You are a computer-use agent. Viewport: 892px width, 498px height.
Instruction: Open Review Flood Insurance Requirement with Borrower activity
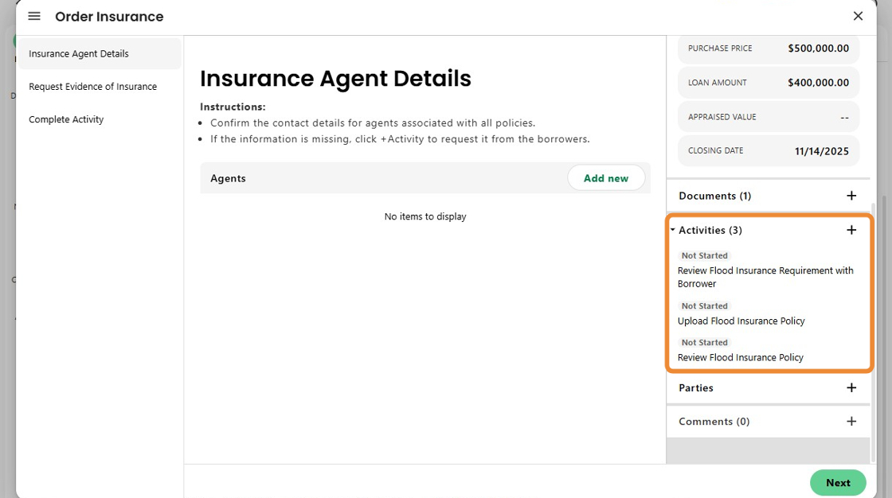pos(765,277)
